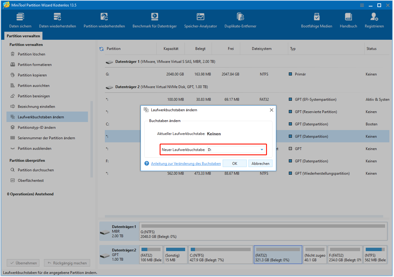Confirm with the OK button
The width and height of the screenshot is (394, 277).
point(234,163)
